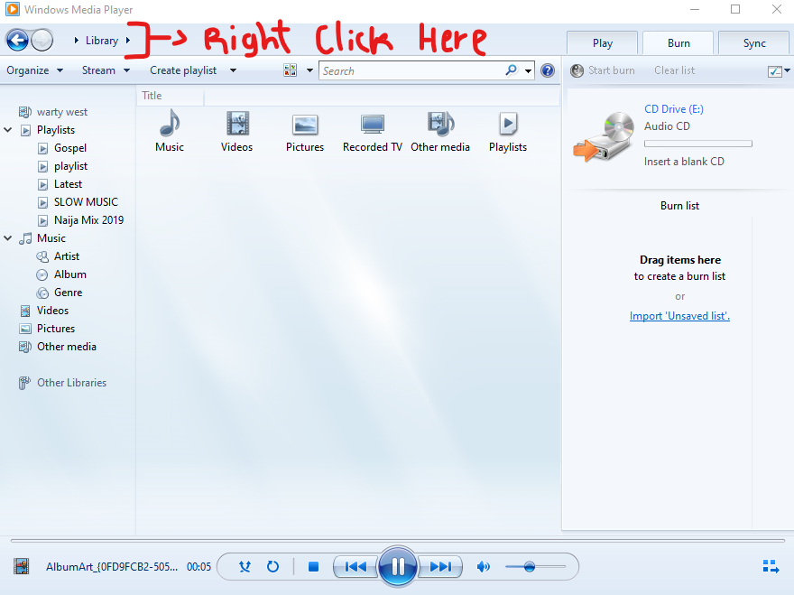
Task: Switch to the Burn tab
Action: pos(679,43)
